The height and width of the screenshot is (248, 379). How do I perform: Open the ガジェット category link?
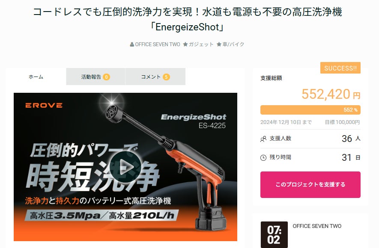click(x=201, y=44)
